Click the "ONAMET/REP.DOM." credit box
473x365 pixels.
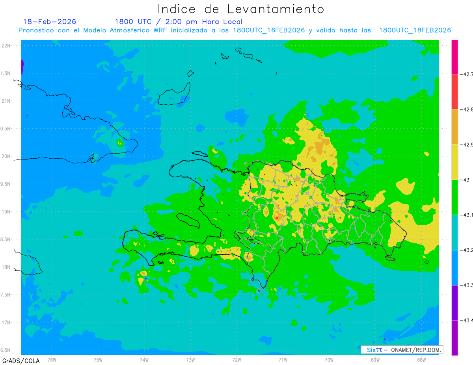402,350
